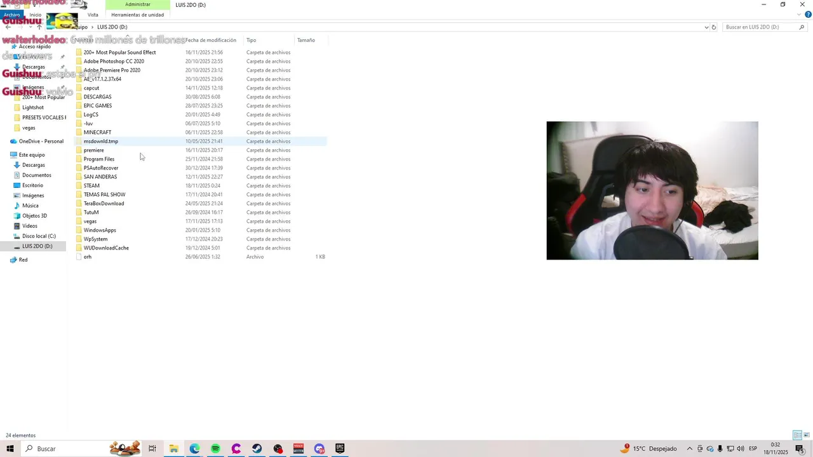Switch to details view layout icon

[796, 435]
